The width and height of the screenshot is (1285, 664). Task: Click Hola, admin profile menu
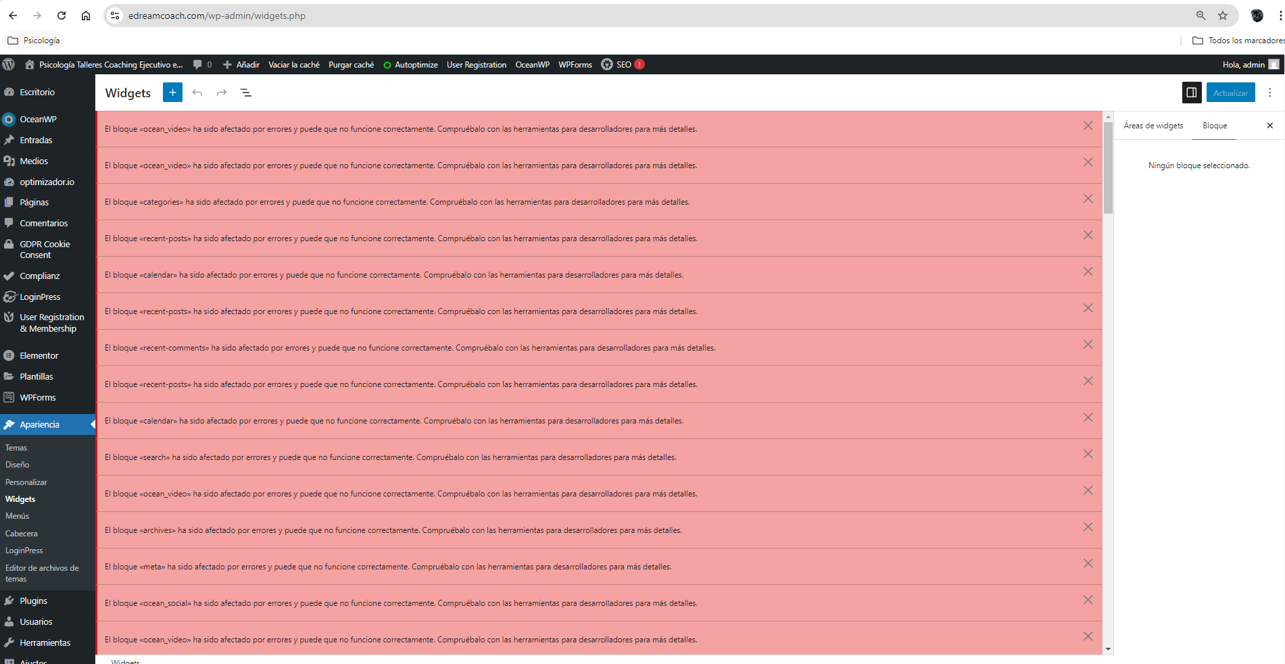[1251, 65]
